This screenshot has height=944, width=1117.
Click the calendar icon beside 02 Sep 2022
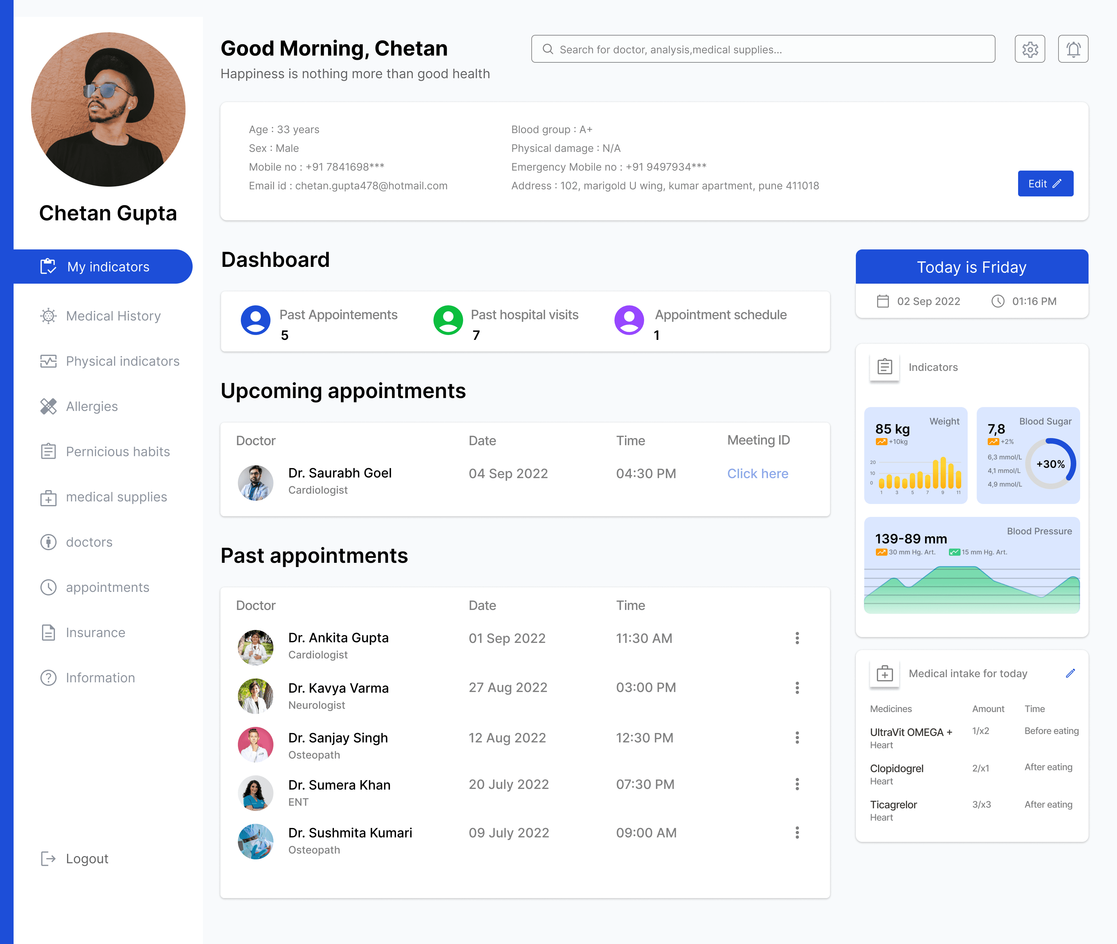pos(882,301)
